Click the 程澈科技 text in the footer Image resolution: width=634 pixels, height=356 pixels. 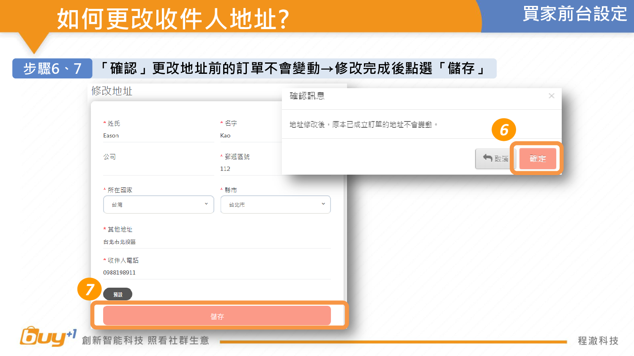click(x=598, y=341)
